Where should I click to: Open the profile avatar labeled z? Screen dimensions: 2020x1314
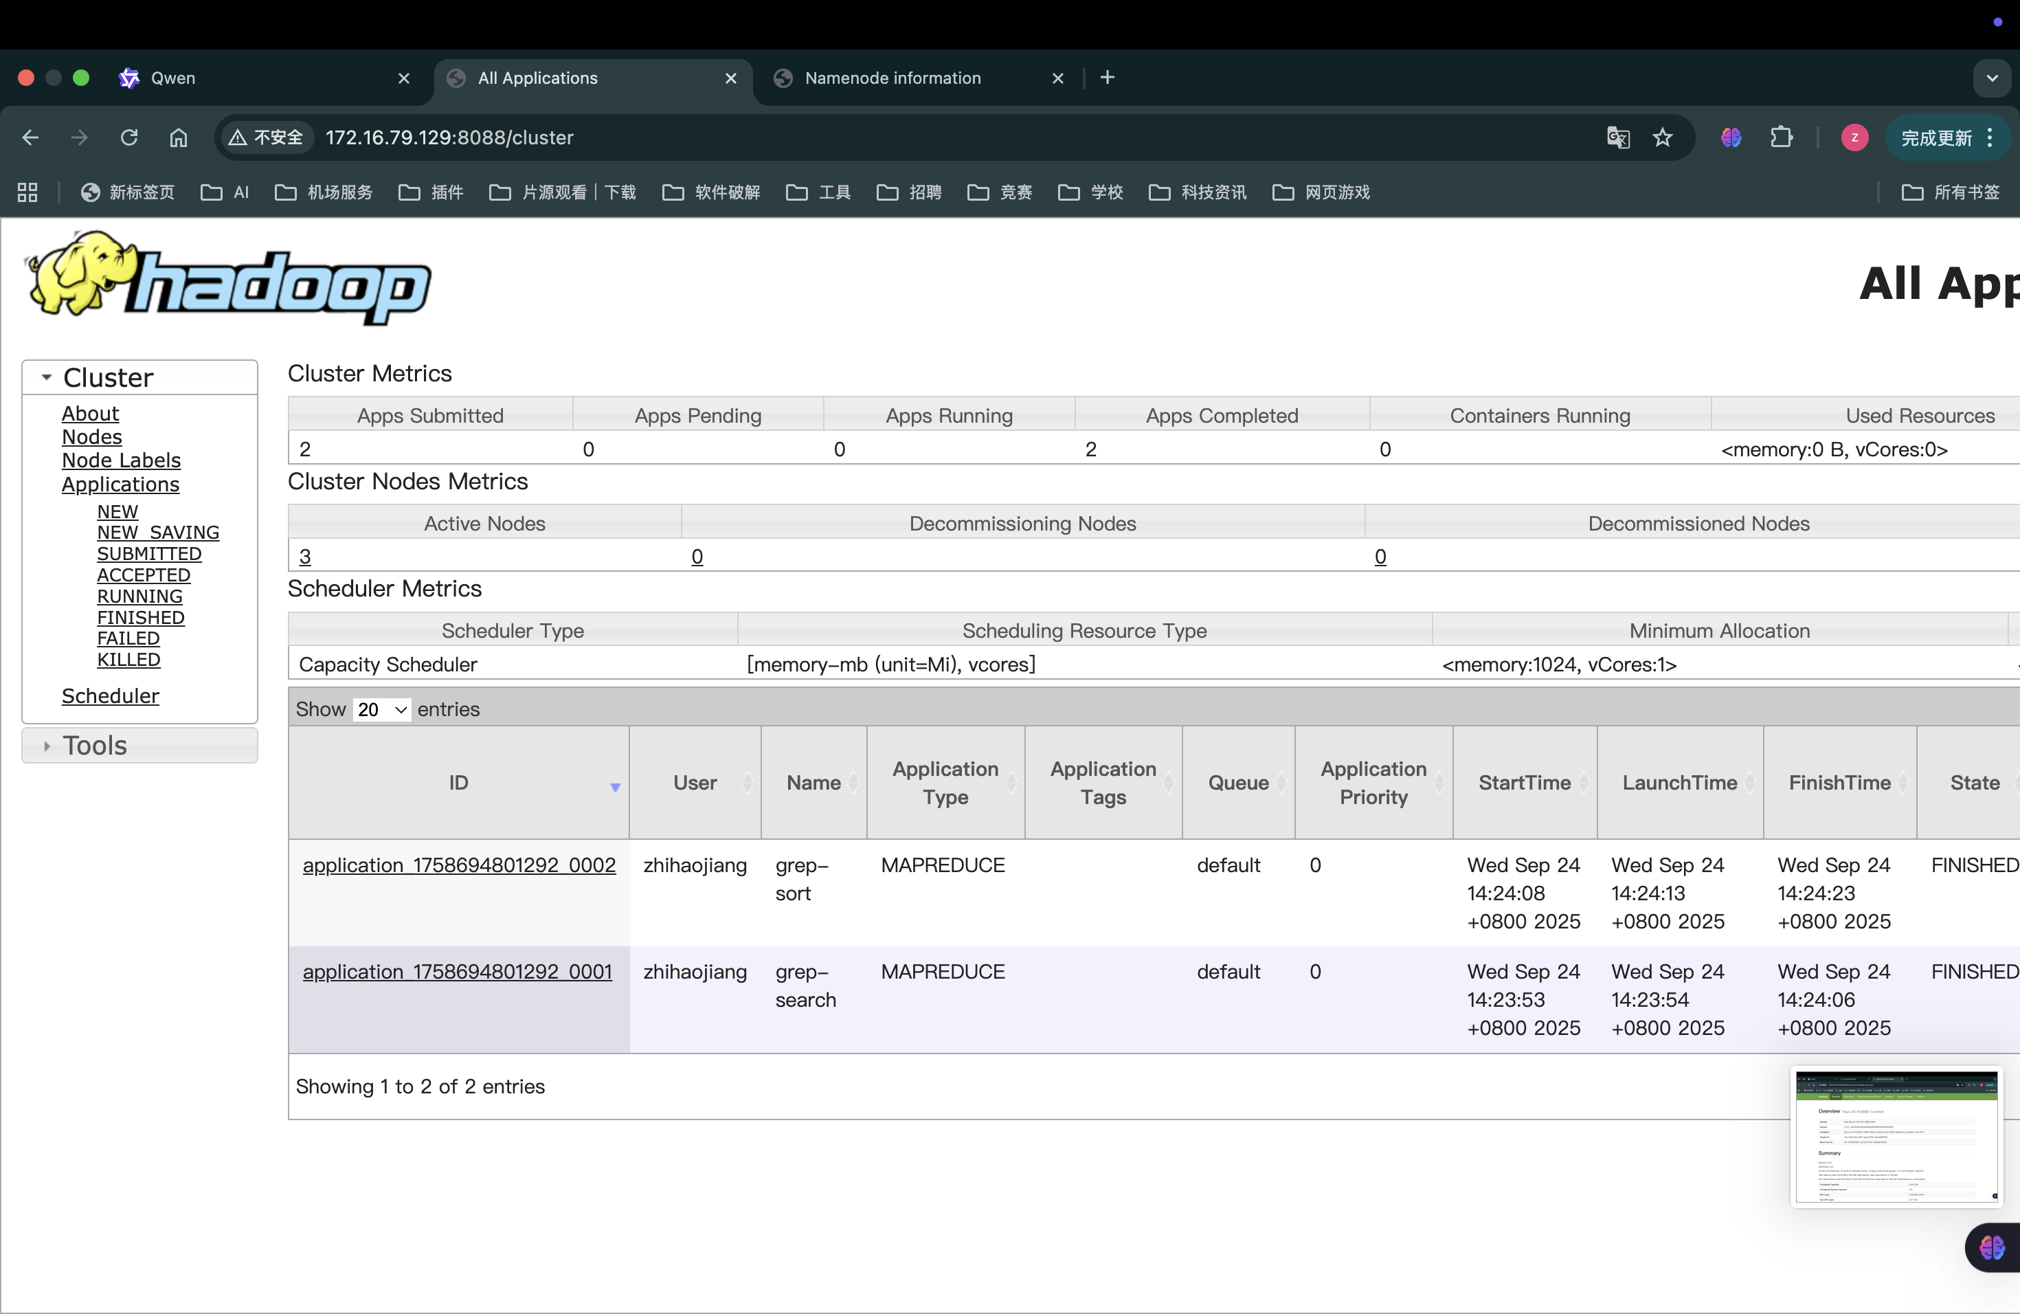tap(1854, 137)
